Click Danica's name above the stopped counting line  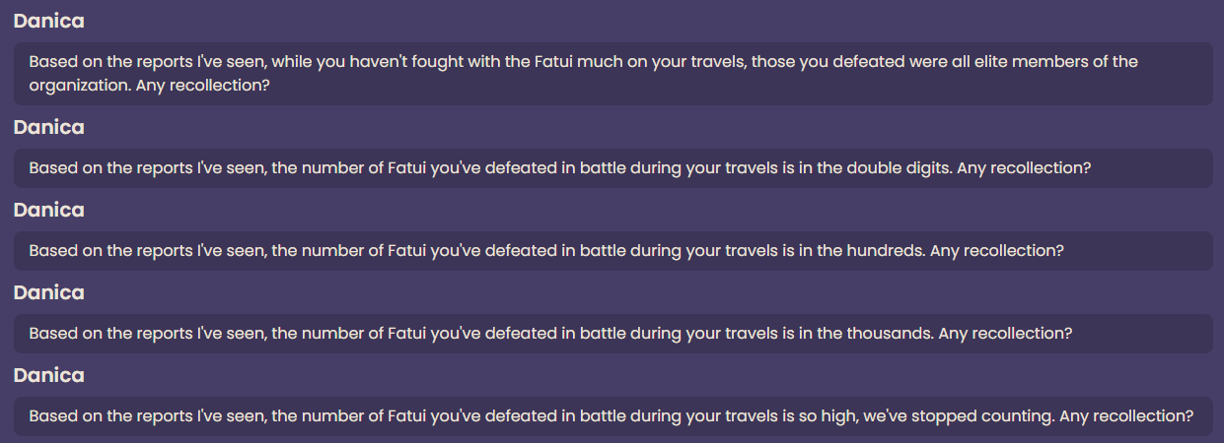[49, 375]
